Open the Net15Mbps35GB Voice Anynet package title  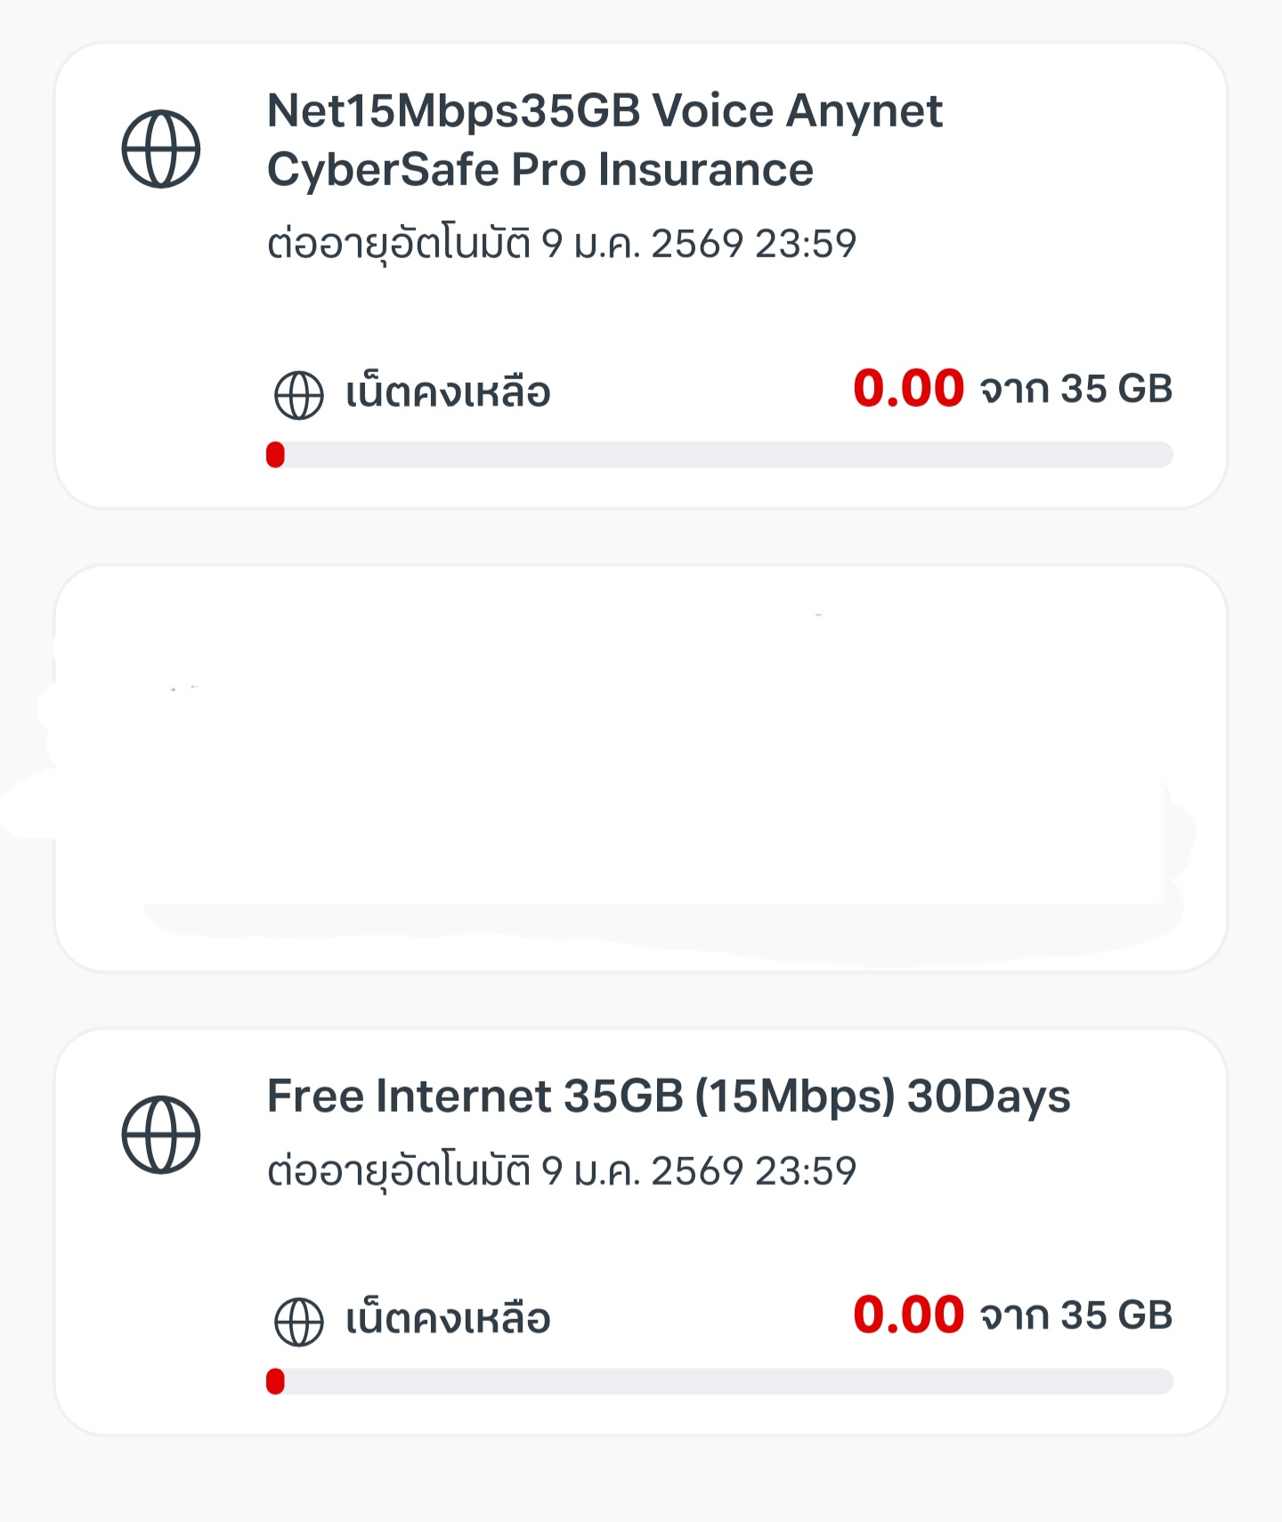pos(604,111)
